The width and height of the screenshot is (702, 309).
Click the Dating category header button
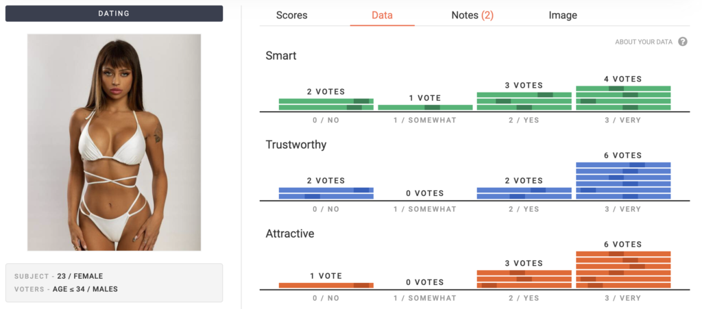click(114, 13)
